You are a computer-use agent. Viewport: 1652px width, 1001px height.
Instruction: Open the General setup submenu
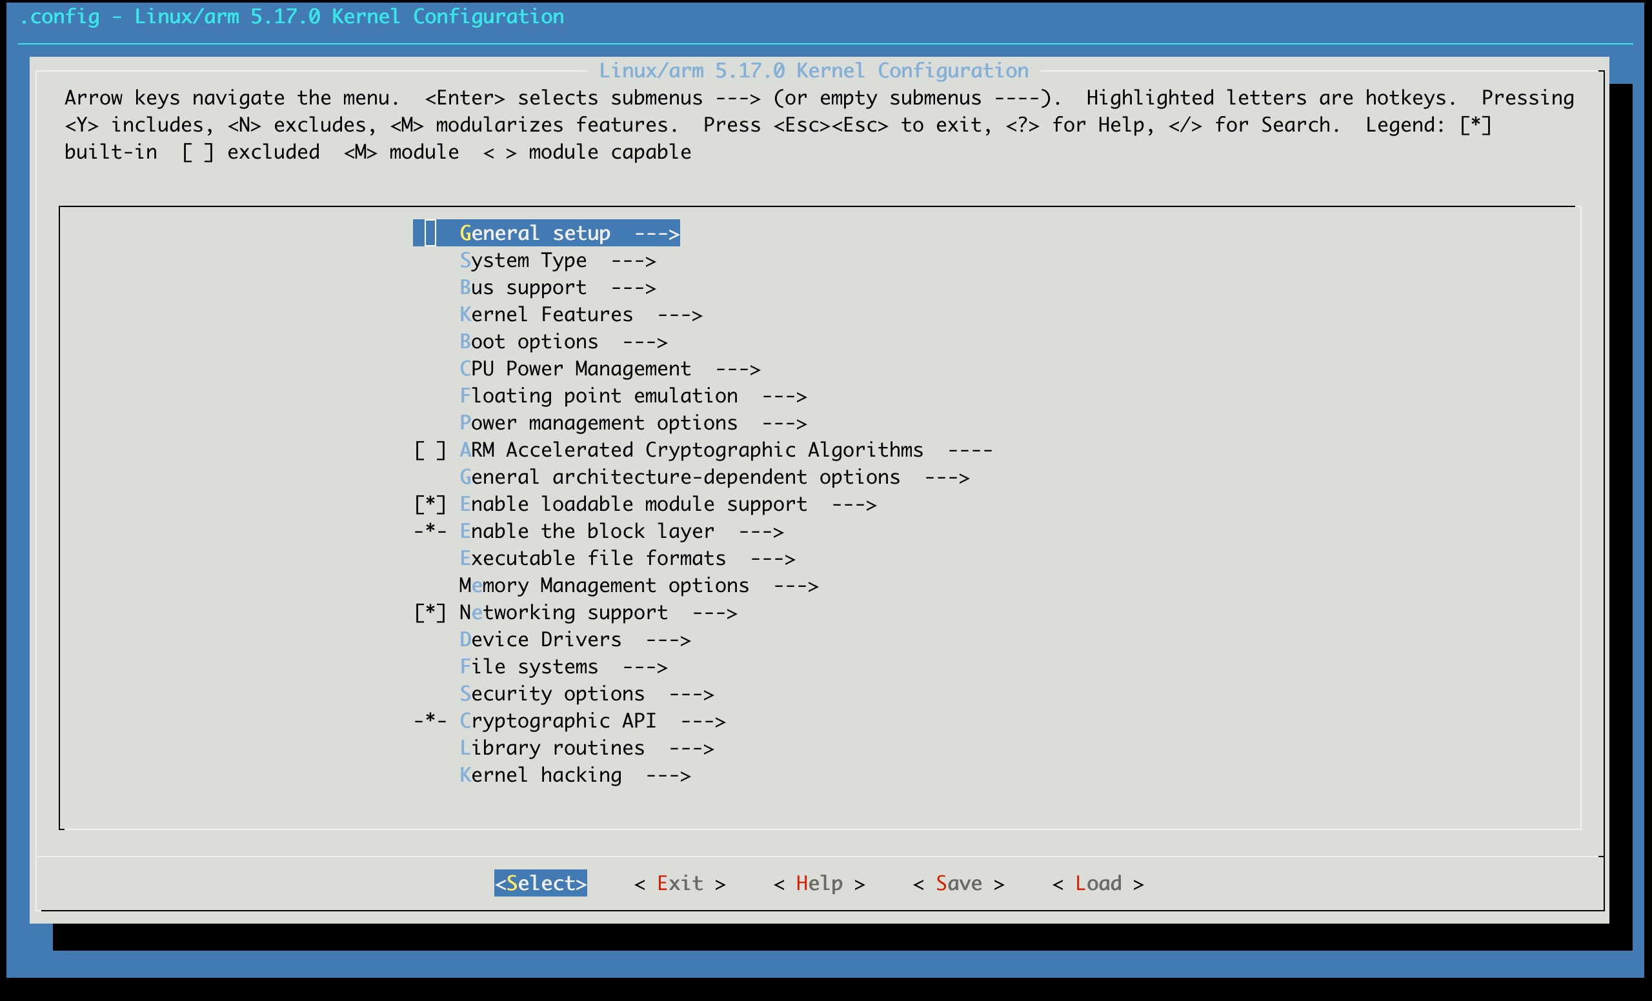click(x=547, y=233)
